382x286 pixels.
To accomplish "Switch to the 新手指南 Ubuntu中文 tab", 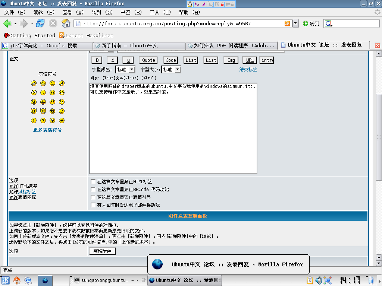I will (x=140, y=45).
